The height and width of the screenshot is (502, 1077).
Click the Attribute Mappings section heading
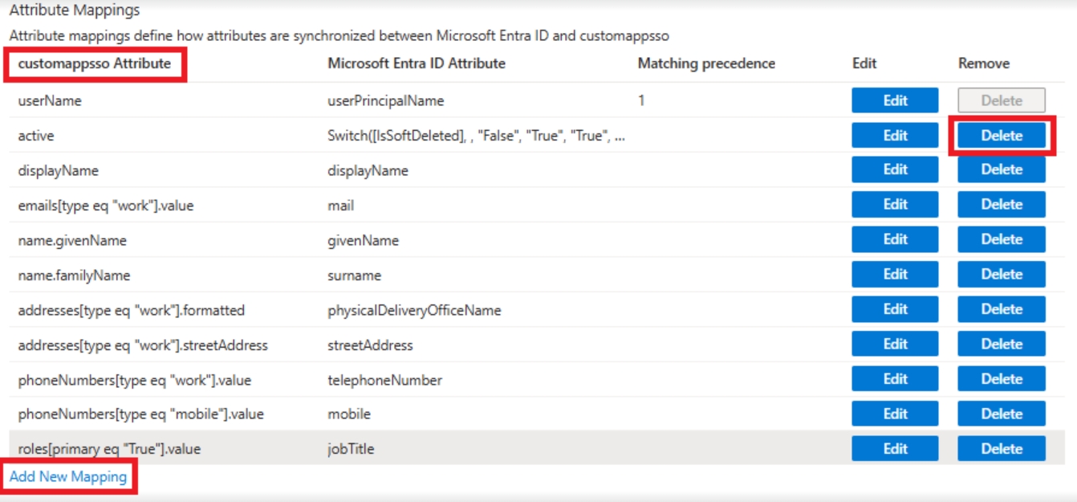75,11
